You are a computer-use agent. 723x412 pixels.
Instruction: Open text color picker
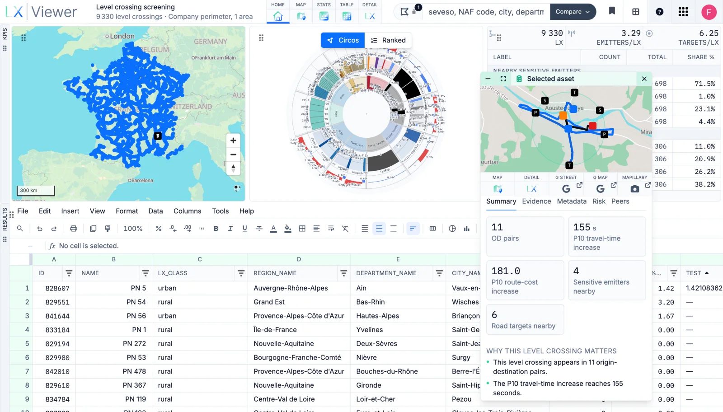coord(273,229)
